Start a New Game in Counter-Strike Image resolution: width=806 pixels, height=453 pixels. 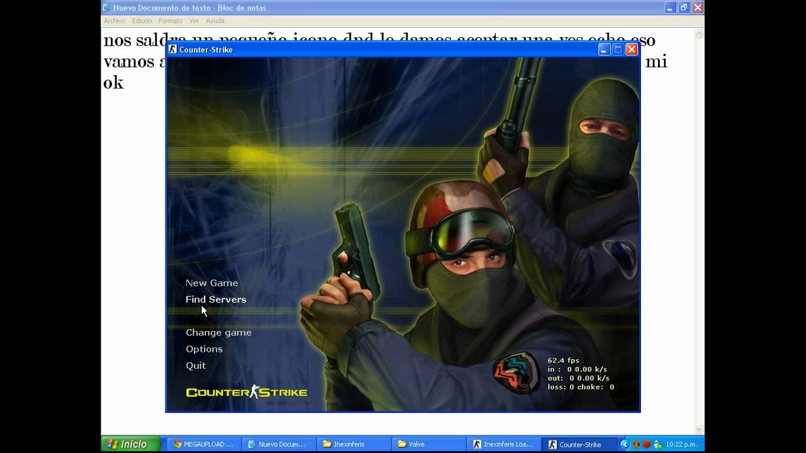pyautogui.click(x=212, y=283)
